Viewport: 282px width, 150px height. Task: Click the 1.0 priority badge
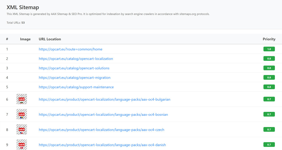click(x=269, y=49)
